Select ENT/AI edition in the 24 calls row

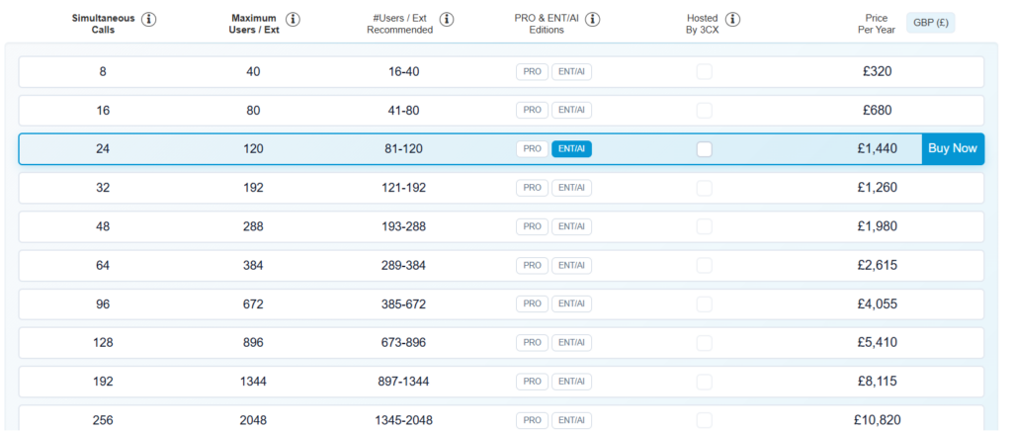571,149
